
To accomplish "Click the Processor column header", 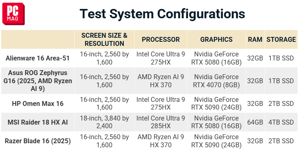I will 161,39.
